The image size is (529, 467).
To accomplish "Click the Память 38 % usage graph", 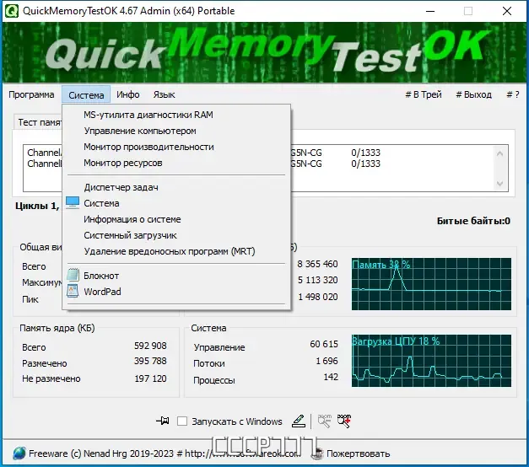I will point(431,284).
